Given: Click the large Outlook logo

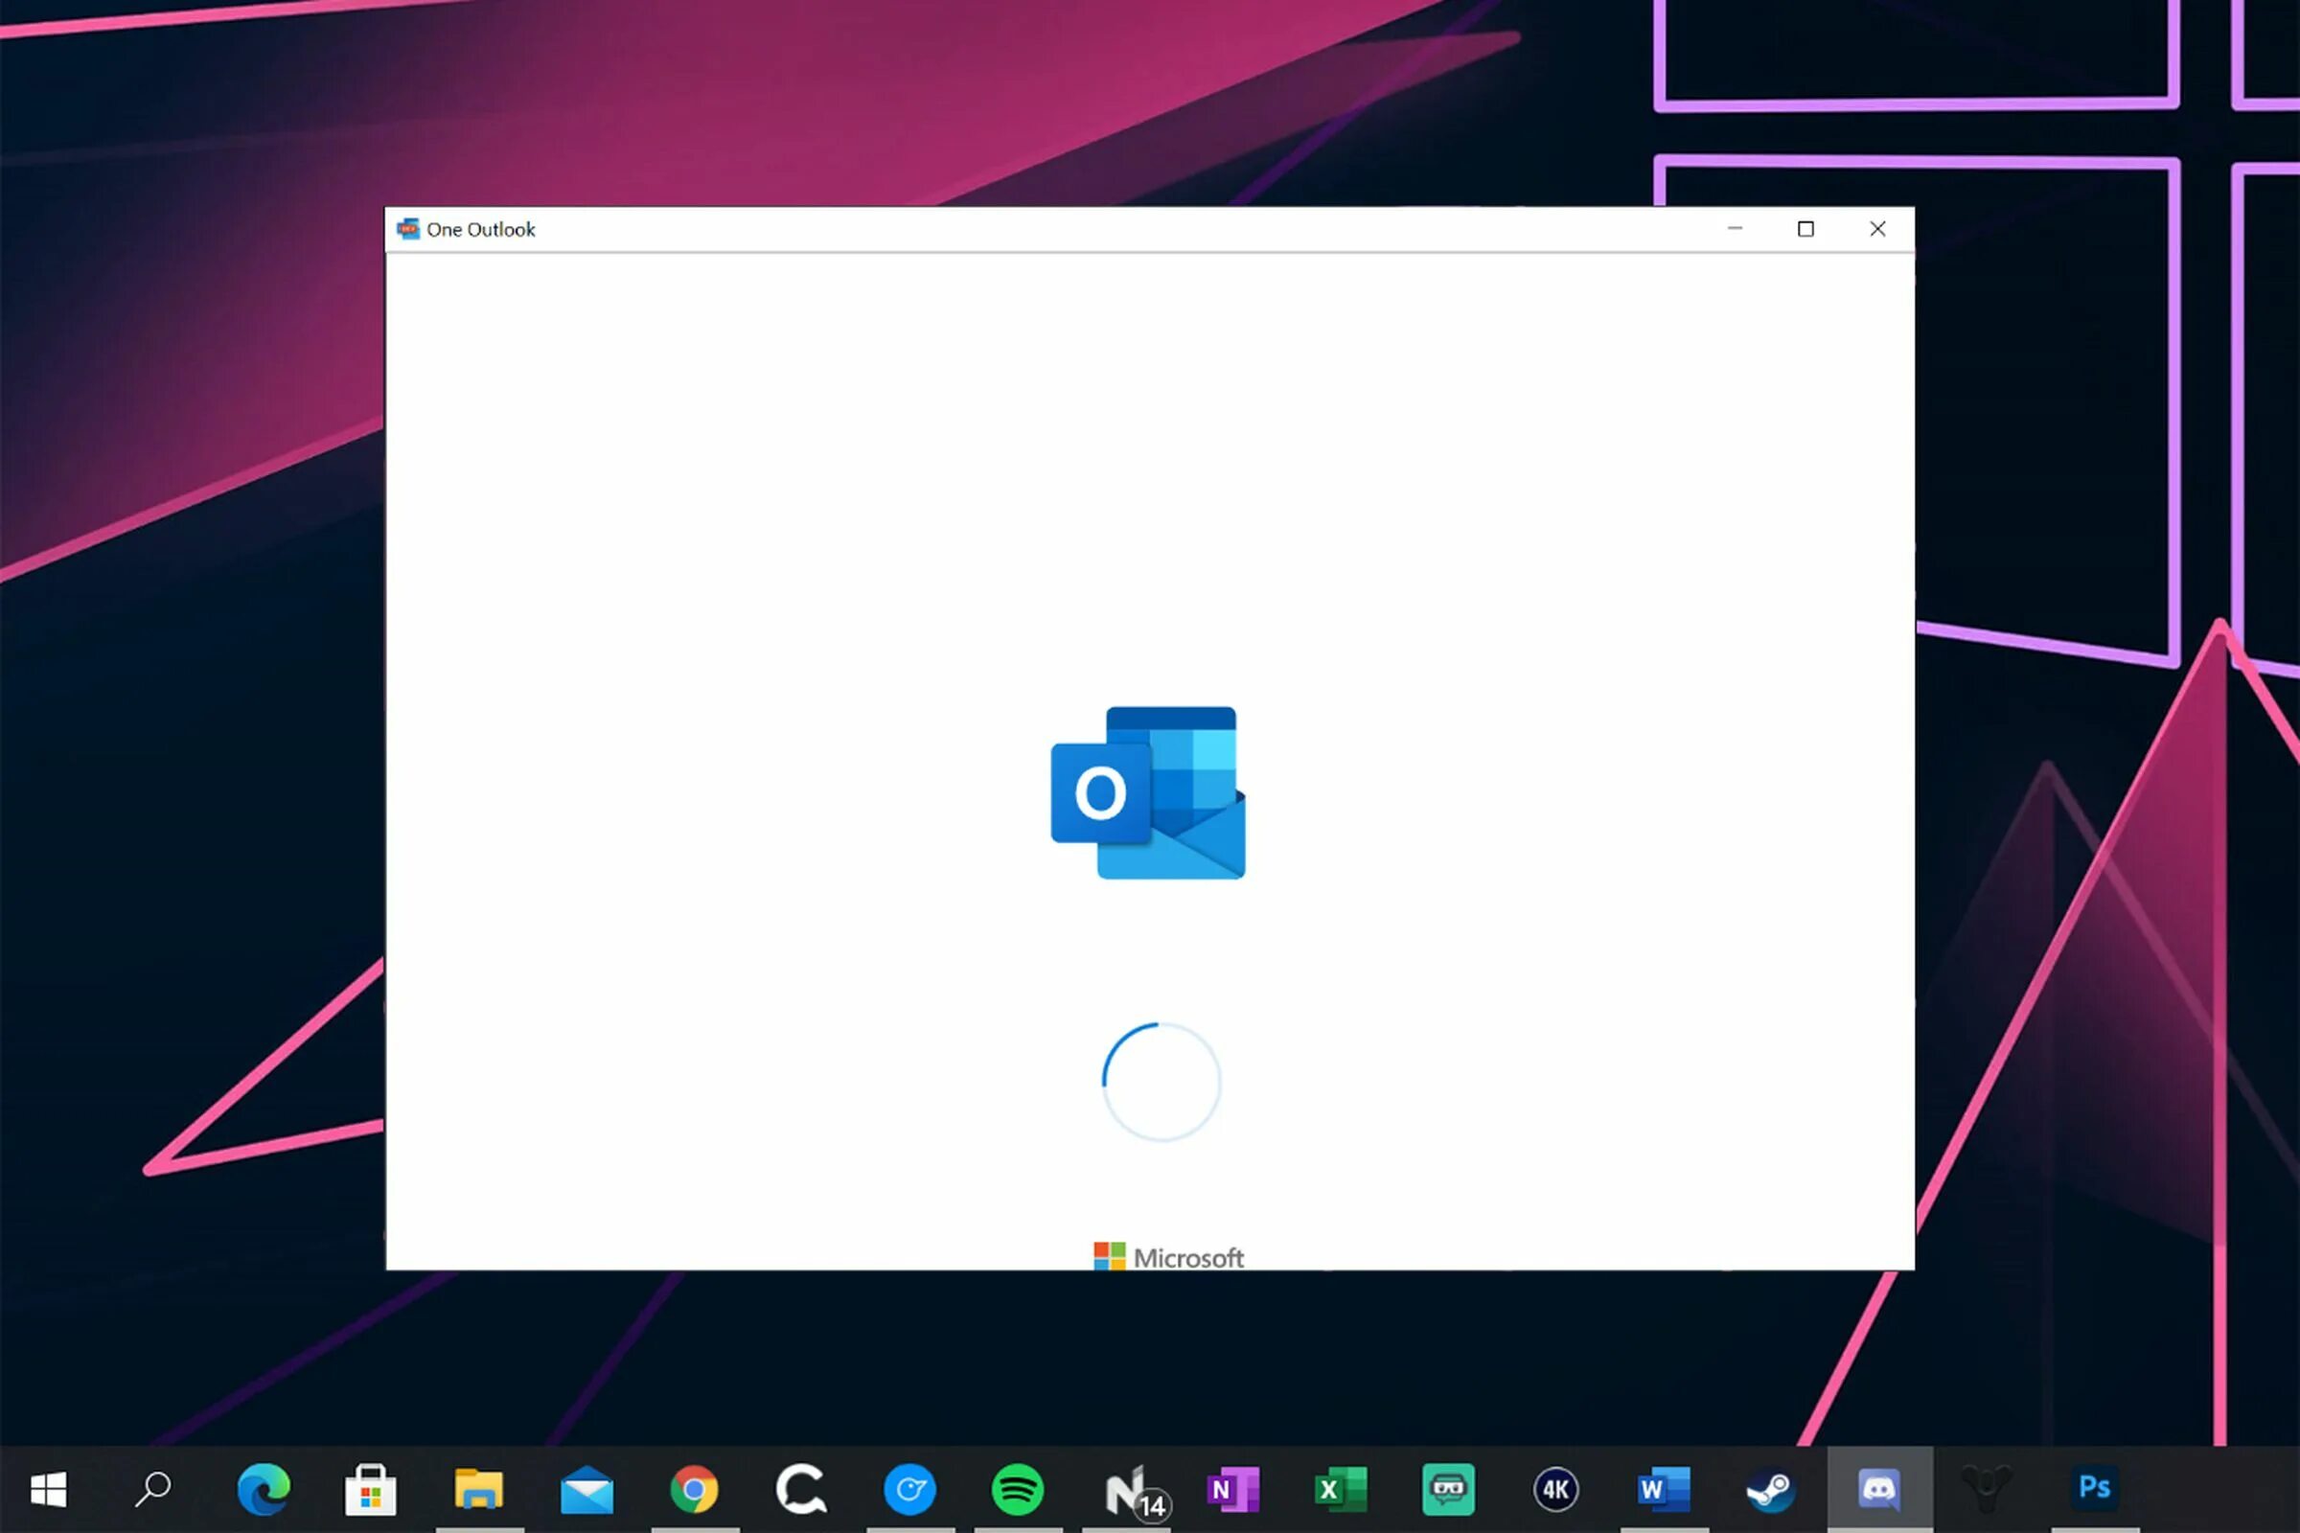Looking at the screenshot, I should pos(1148,793).
